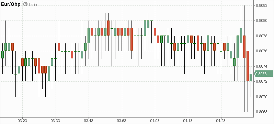Click the 03:33 time axis label
This screenshot has height=124, width=274.
(x=56, y=121)
